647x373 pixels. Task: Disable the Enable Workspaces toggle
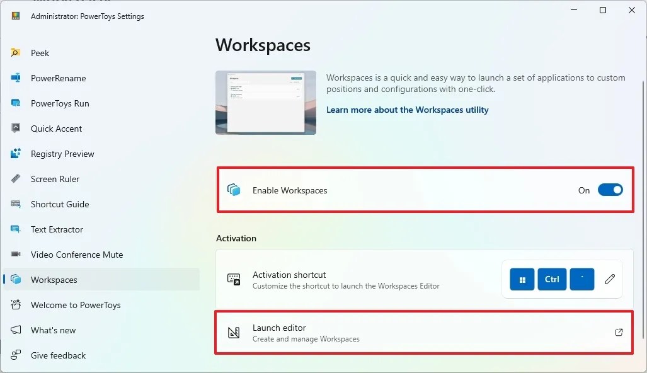click(610, 190)
